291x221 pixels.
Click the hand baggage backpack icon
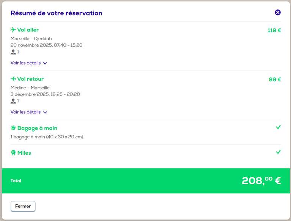click(13, 128)
